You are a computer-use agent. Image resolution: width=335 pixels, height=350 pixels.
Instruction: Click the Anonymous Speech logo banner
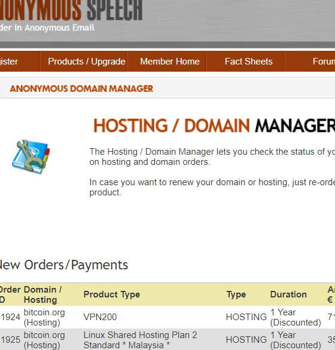(71, 16)
